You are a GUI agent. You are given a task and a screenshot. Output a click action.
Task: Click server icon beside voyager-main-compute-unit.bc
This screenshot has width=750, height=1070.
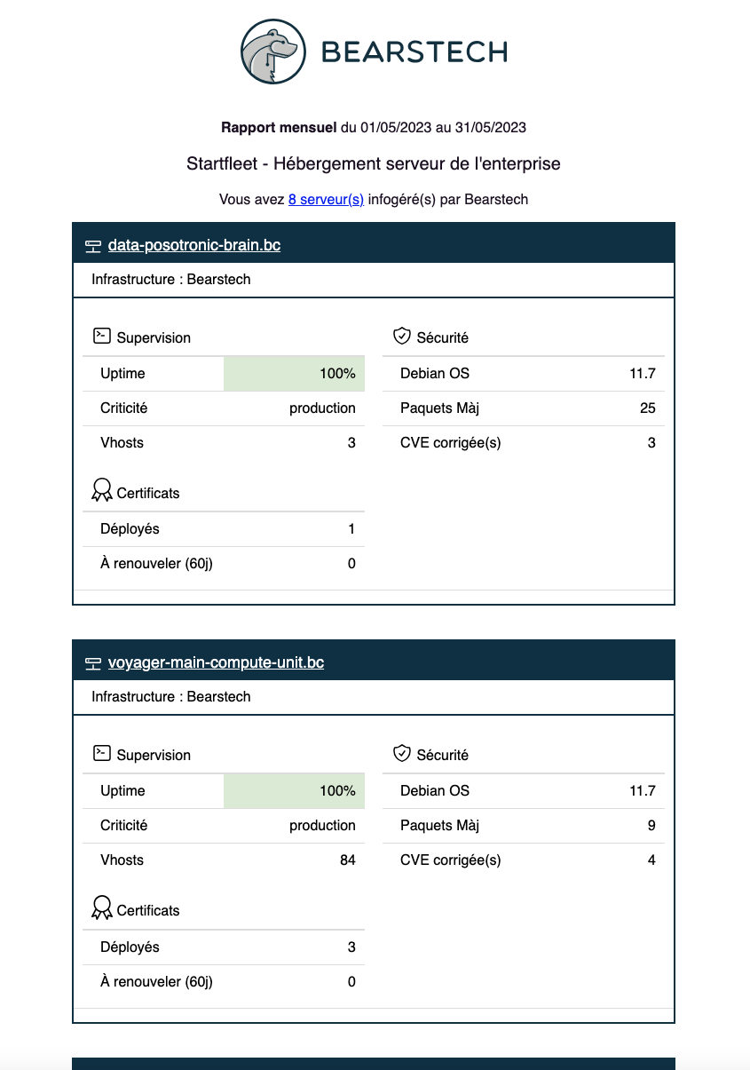(x=92, y=663)
